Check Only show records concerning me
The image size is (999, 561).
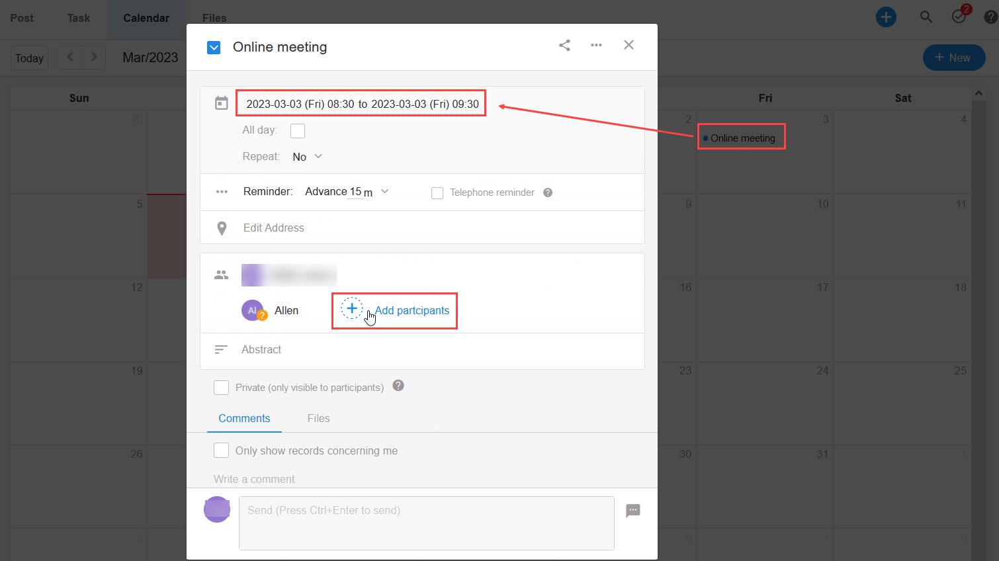[x=222, y=451]
